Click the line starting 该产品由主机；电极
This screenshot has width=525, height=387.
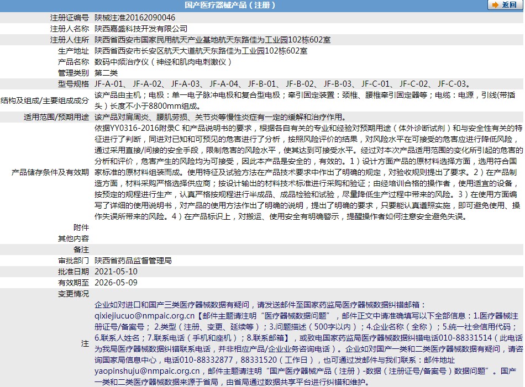(x=305, y=95)
